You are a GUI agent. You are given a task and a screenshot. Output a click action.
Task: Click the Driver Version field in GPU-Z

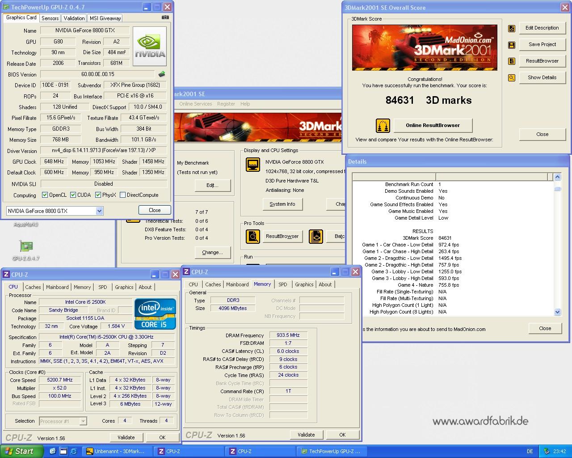click(x=104, y=151)
